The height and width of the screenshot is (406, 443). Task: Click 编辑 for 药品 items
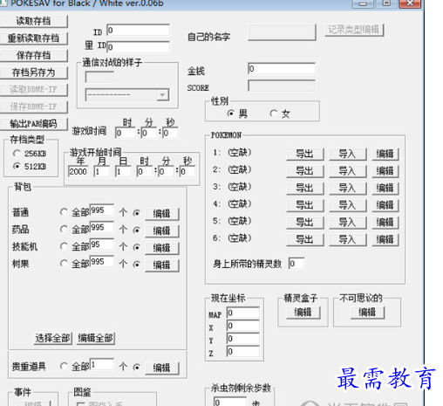tap(162, 231)
